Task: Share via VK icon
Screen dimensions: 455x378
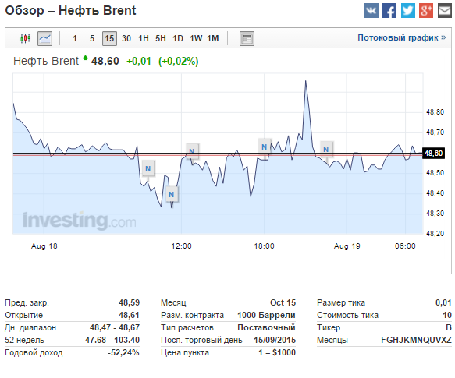Action: coord(371,10)
